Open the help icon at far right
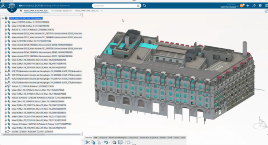Image resolution: width=268 pixels, height=145 pixels. pos(266,6)
